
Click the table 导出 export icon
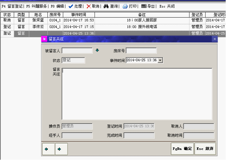144,6
